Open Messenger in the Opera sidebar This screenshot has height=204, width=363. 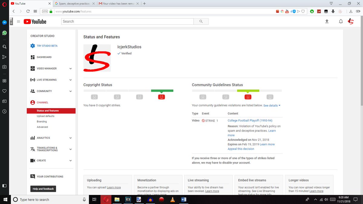pos(5,23)
